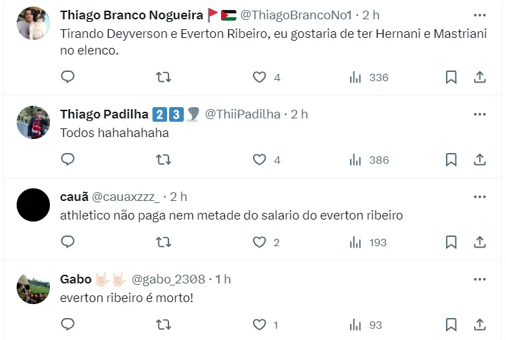Share Thiago Branco Nogueira's tweet

tap(479, 77)
